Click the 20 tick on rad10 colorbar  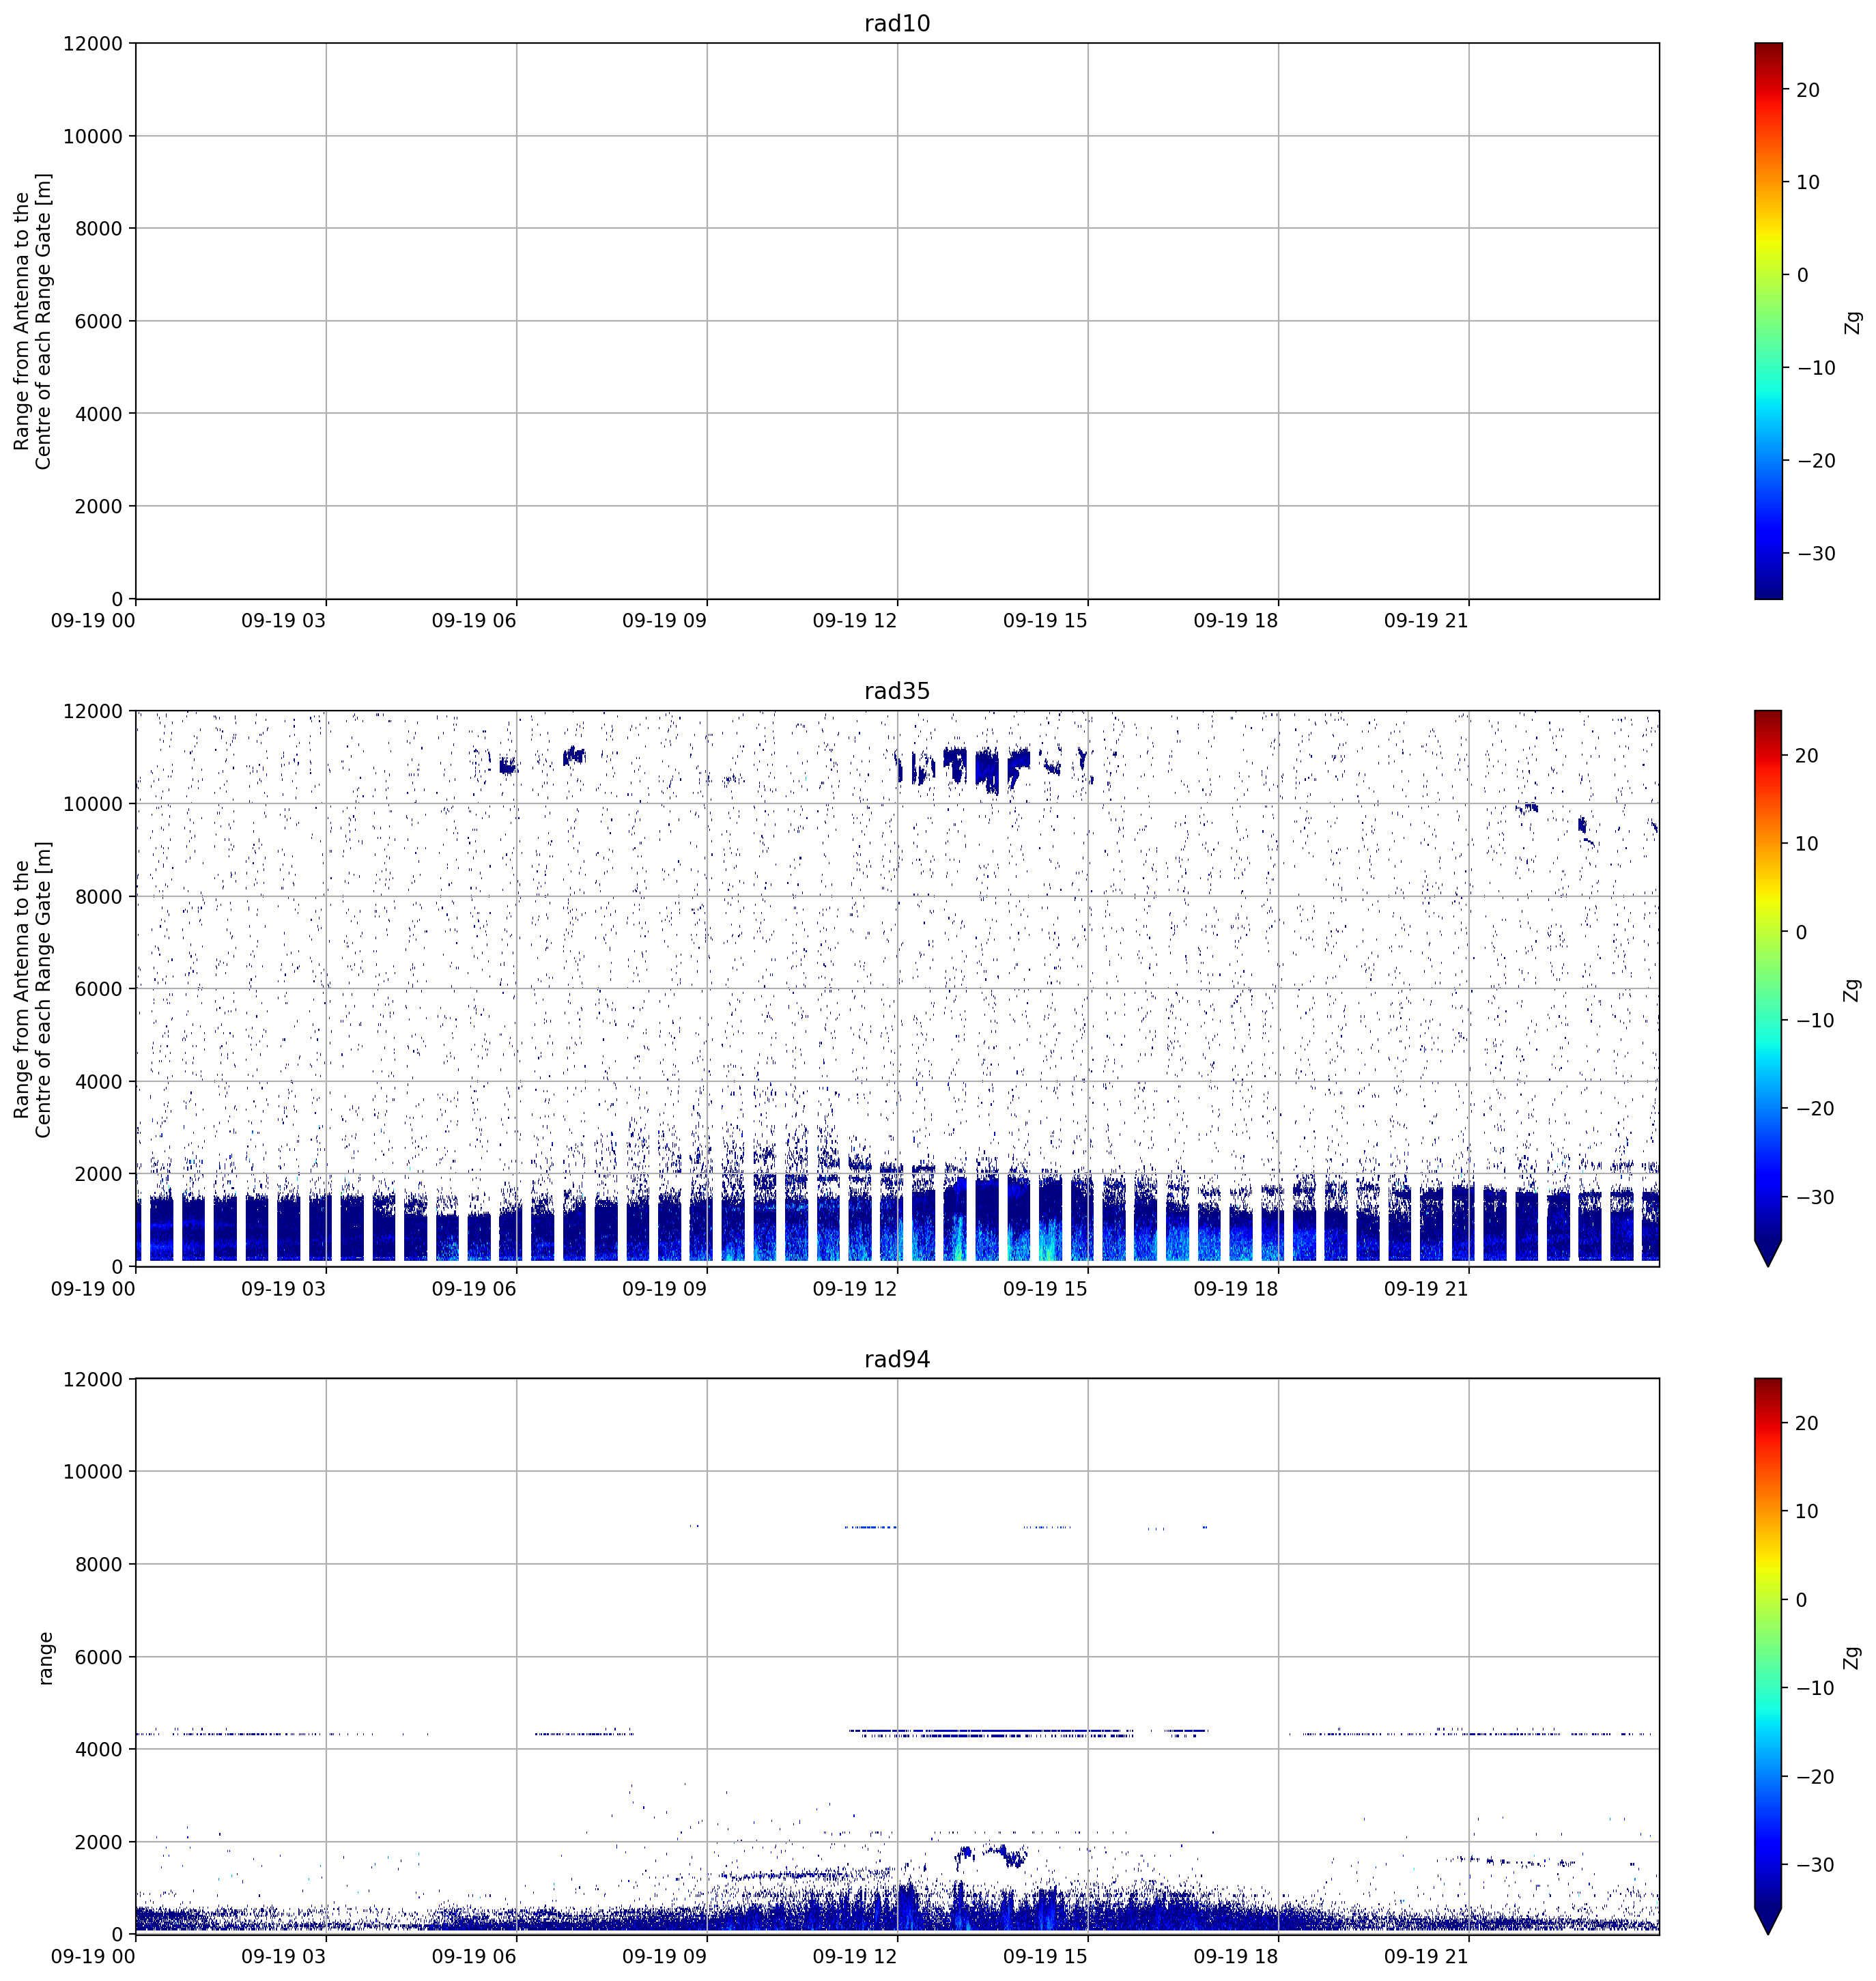tap(1808, 90)
